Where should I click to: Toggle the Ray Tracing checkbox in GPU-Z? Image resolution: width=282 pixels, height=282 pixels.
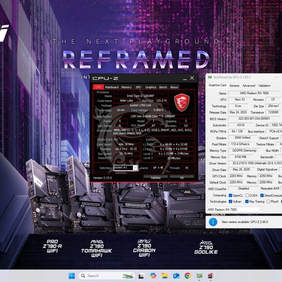point(247,201)
